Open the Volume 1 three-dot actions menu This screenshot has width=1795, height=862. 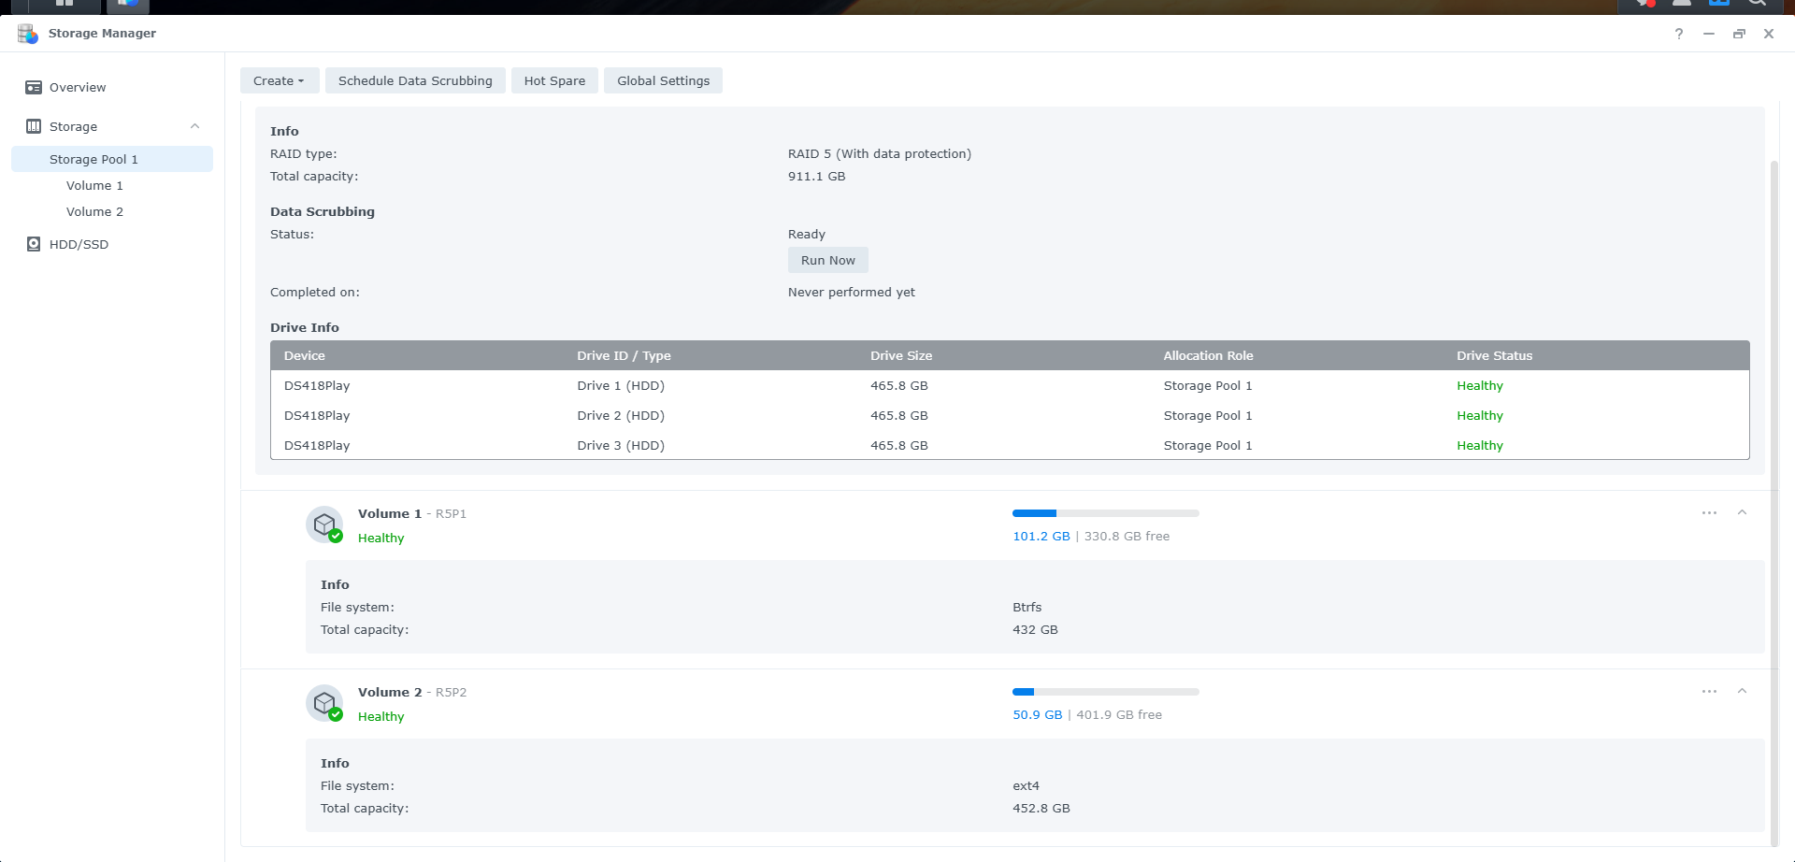[1709, 512]
